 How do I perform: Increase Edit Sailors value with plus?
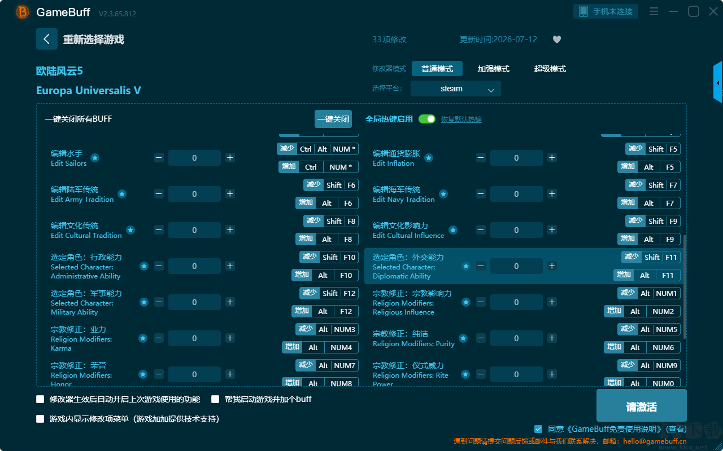click(x=230, y=158)
